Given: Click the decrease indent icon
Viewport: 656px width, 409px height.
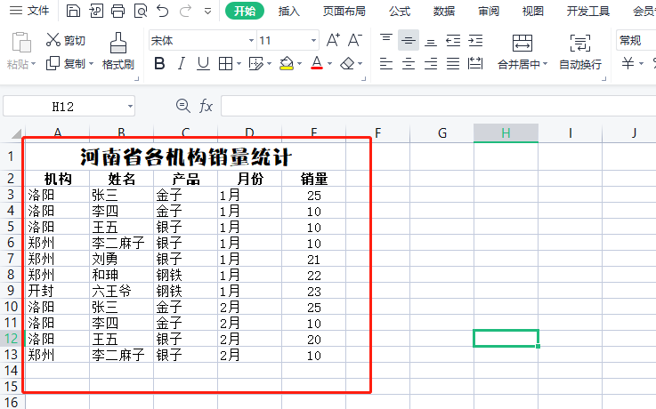Looking at the screenshot, I should click(453, 40).
